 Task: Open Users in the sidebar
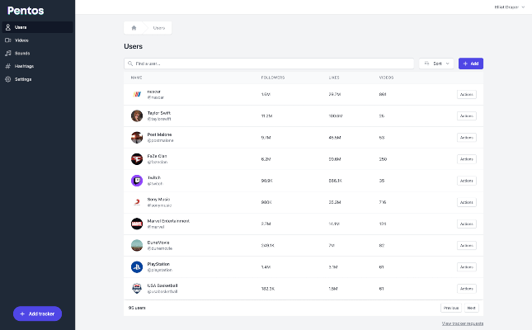click(37, 27)
